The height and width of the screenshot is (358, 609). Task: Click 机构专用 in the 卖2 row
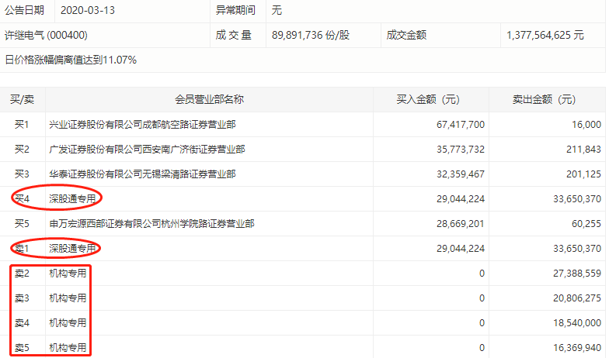68,273
